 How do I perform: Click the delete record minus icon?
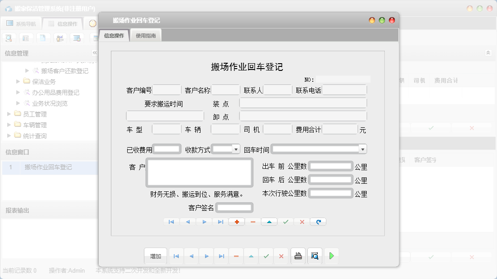253,222
